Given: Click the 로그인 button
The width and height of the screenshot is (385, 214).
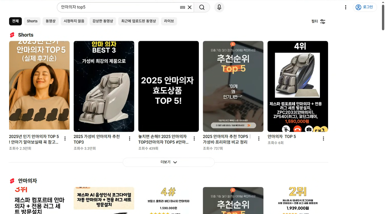Looking at the screenshot, I should [364, 7].
